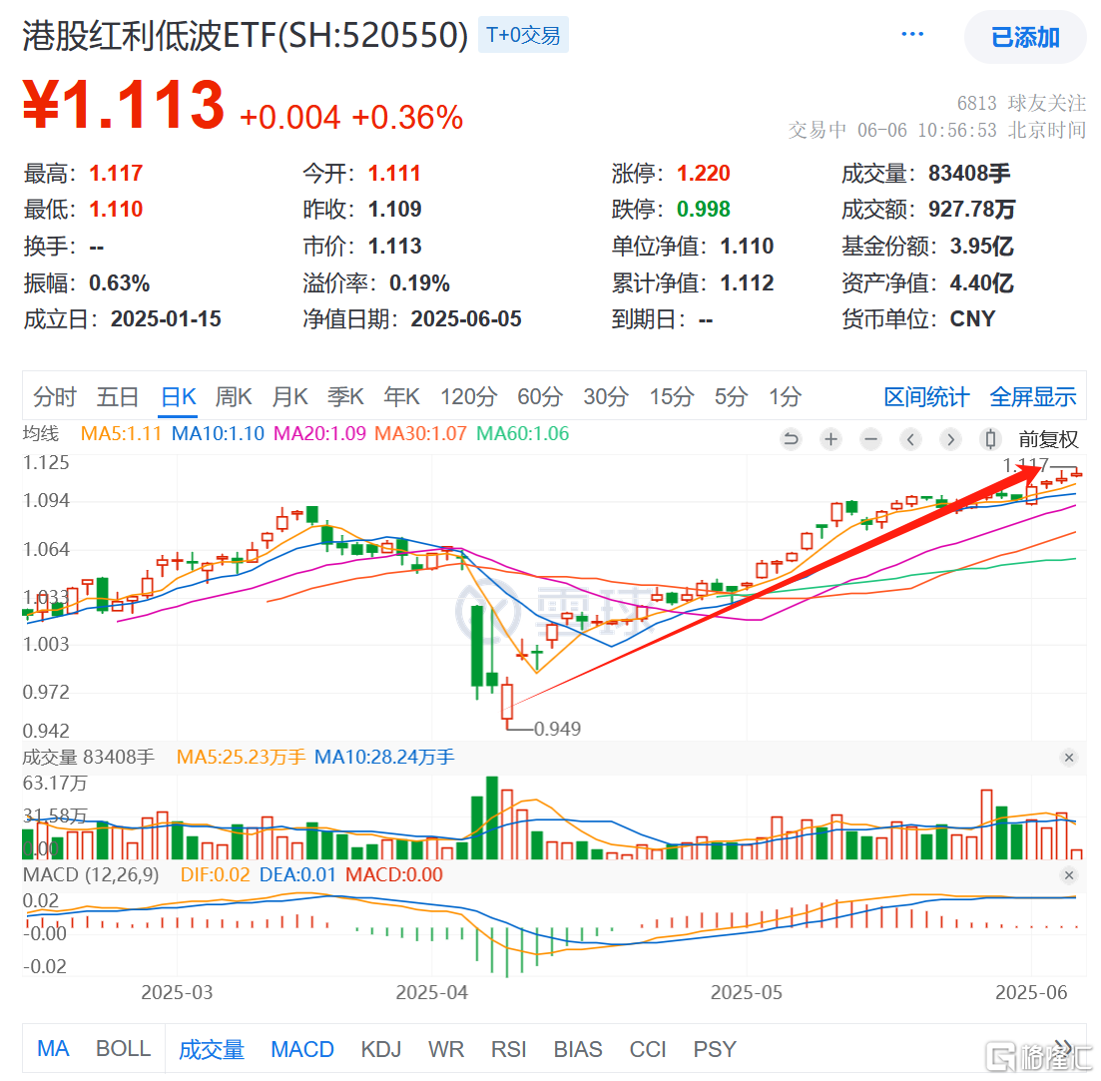Open 区间统计 range statistics

(x=926, y=396)
